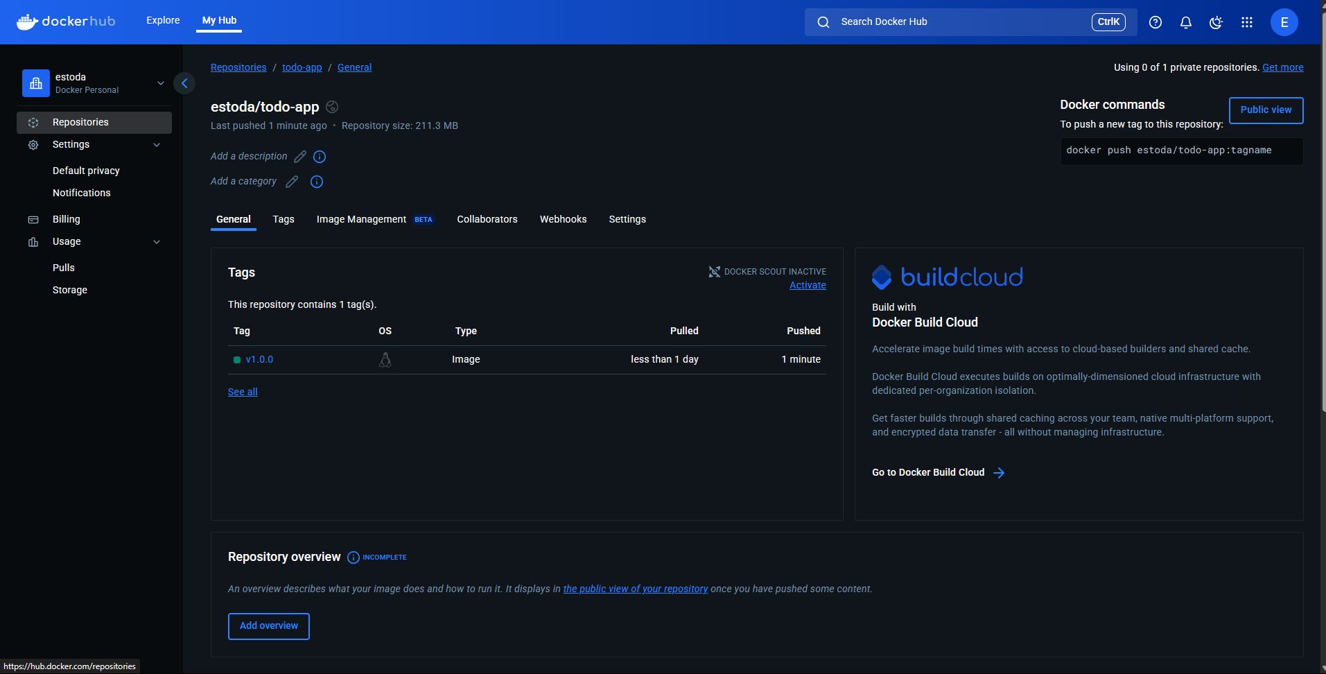
Task: Click the Settings gear icon in sidebar
Action: click(33, 145)
